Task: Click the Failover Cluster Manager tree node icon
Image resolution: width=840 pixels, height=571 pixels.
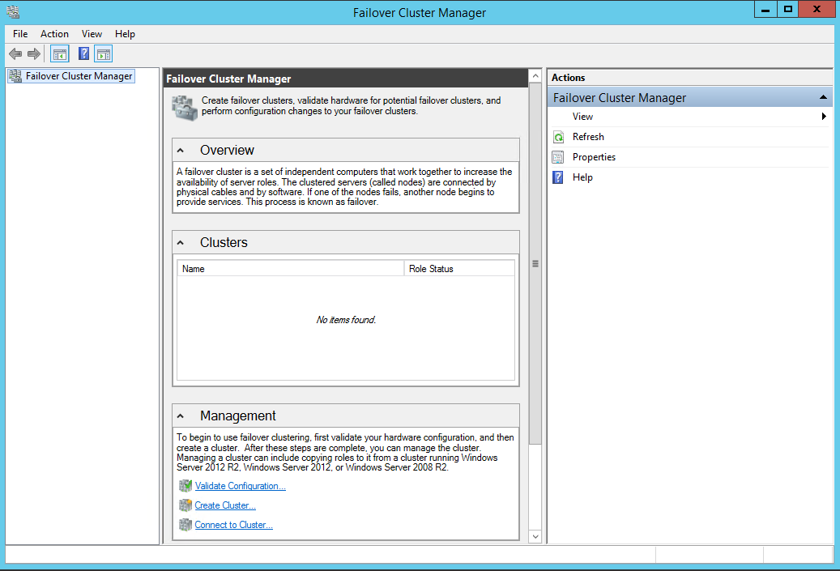Action: [x=15, y=76]
